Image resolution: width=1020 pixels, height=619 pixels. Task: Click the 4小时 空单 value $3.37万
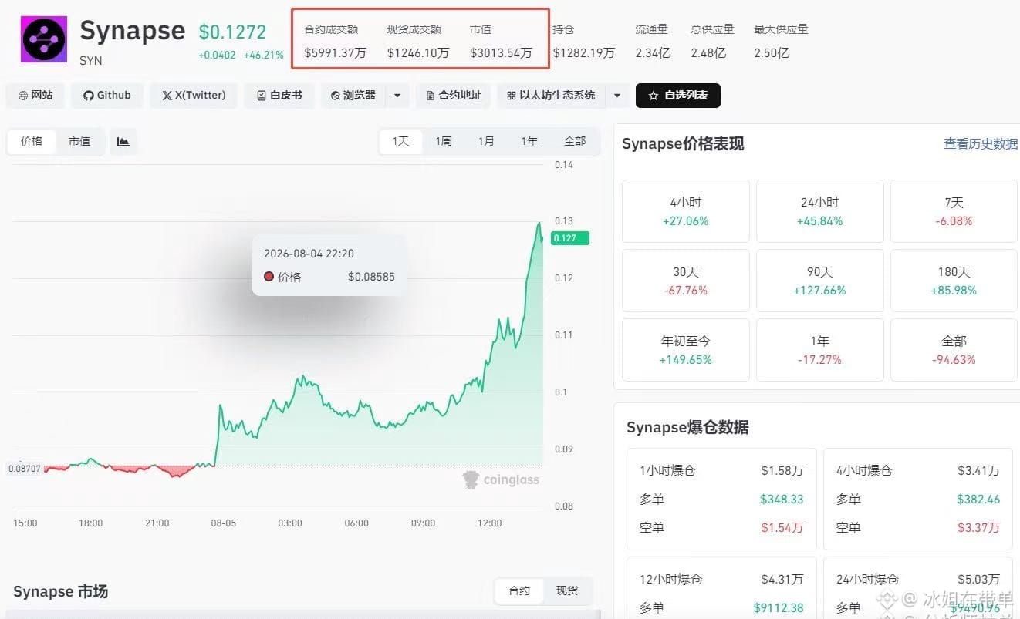tap(978, 527)
